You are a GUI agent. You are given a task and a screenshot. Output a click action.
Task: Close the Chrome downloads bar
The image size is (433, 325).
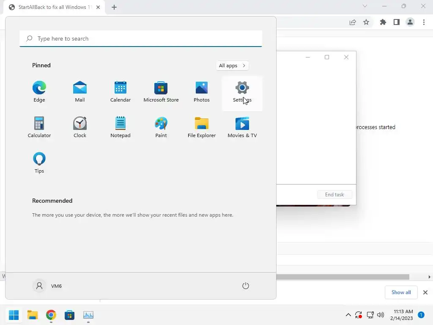point(425,292)
